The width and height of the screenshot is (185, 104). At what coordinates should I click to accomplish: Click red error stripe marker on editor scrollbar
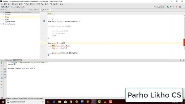184,42
